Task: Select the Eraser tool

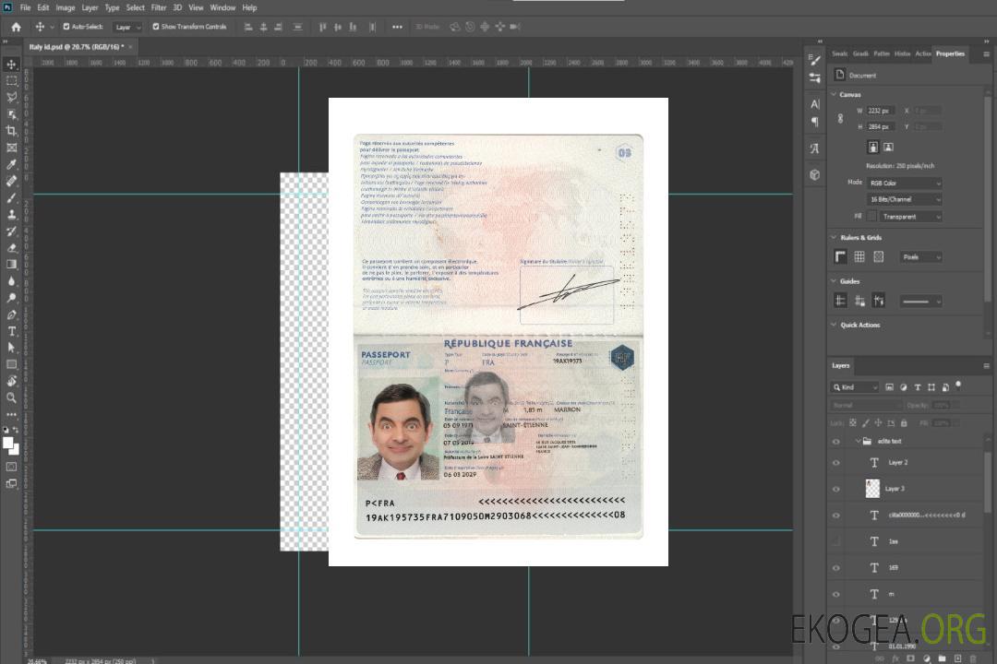Action: pyautogui.click(x=11, y=248)
